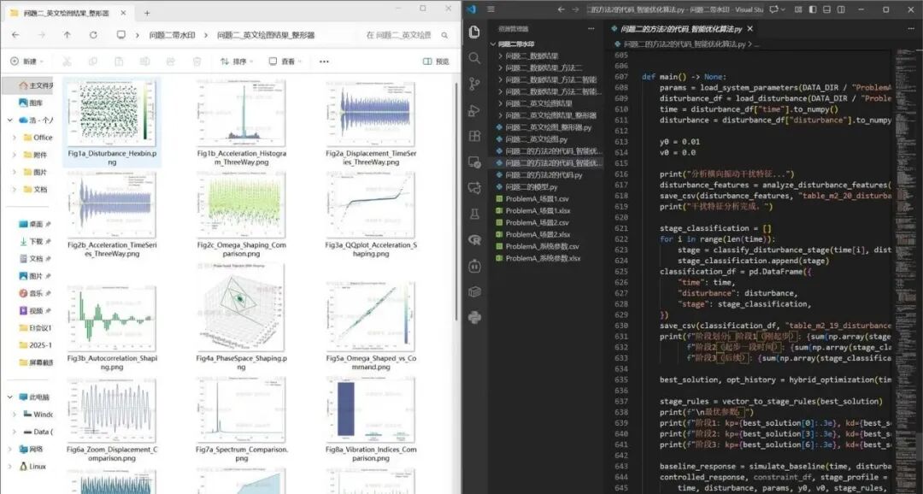Open the 排序 sort dropdown

pyautogui.click(x=237, y=62)
